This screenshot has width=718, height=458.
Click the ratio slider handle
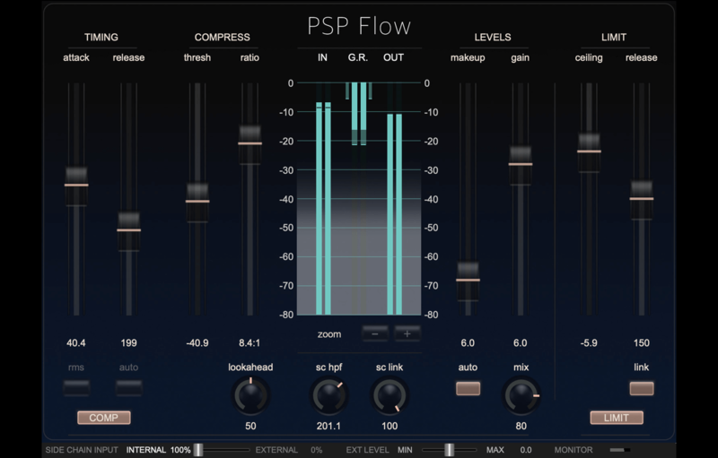coord(250,144)
